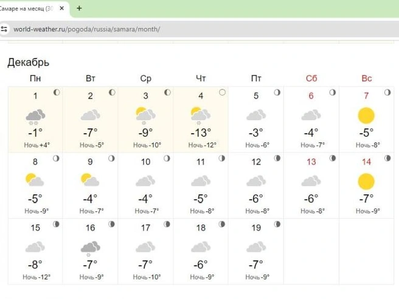Image resolution: width=399 pixels, height=299 pixels.
Task: Click the cloud icon for December 19
Action: click(256, 247)
